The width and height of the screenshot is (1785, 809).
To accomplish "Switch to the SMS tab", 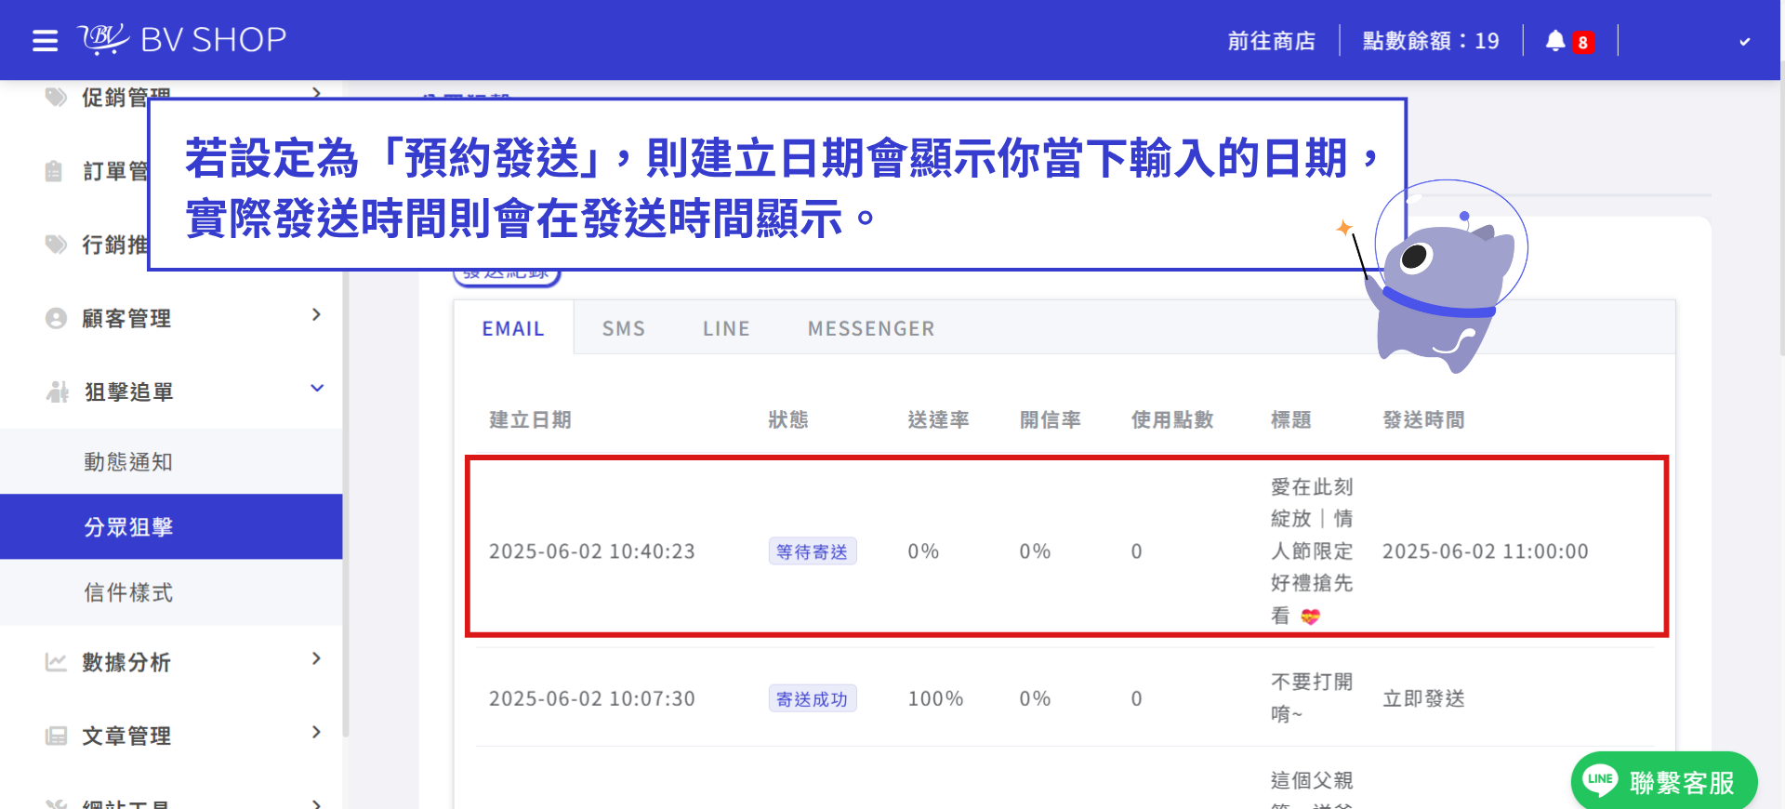I will (624, 329).
